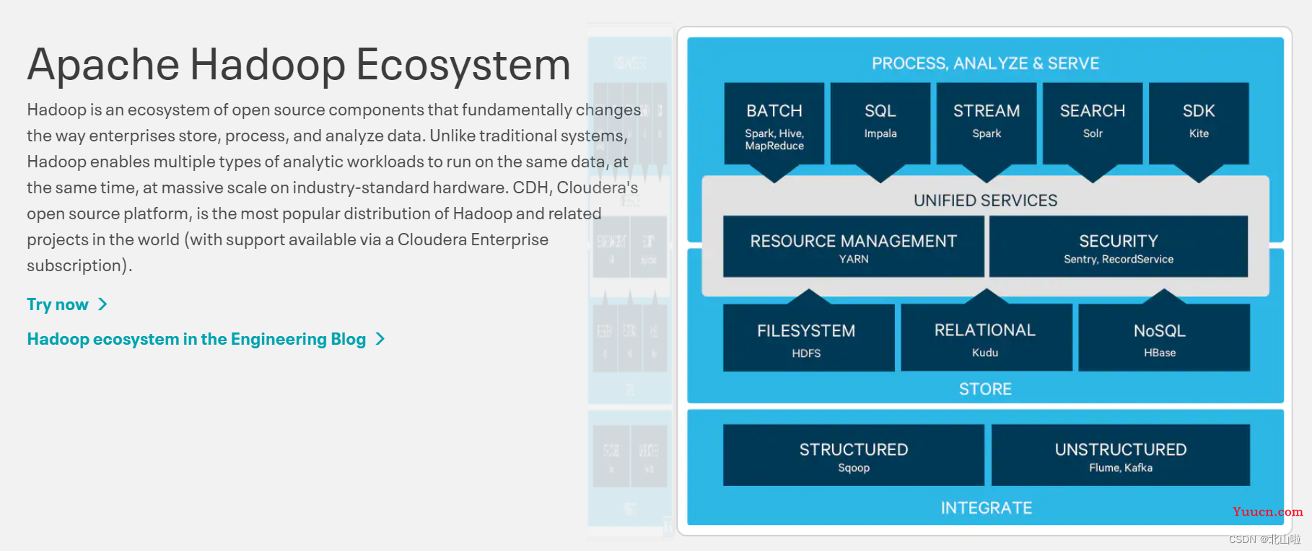Click the Apache Hadoop Ecosystem heading

click(299, 64)
